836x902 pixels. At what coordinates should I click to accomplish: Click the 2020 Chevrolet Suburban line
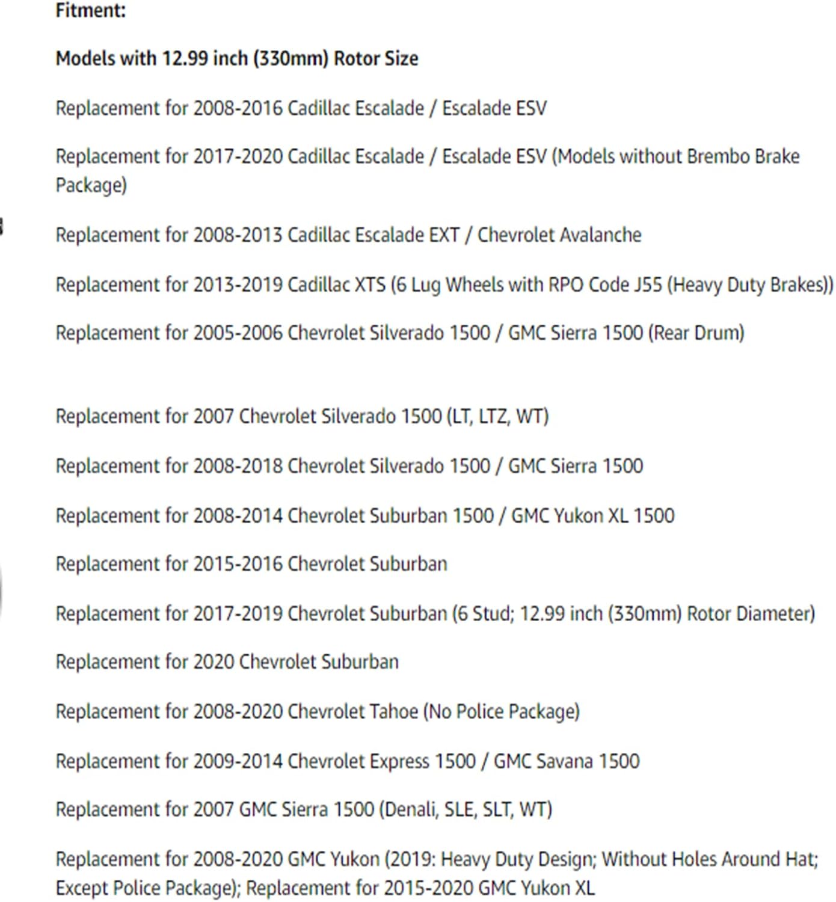227,662
